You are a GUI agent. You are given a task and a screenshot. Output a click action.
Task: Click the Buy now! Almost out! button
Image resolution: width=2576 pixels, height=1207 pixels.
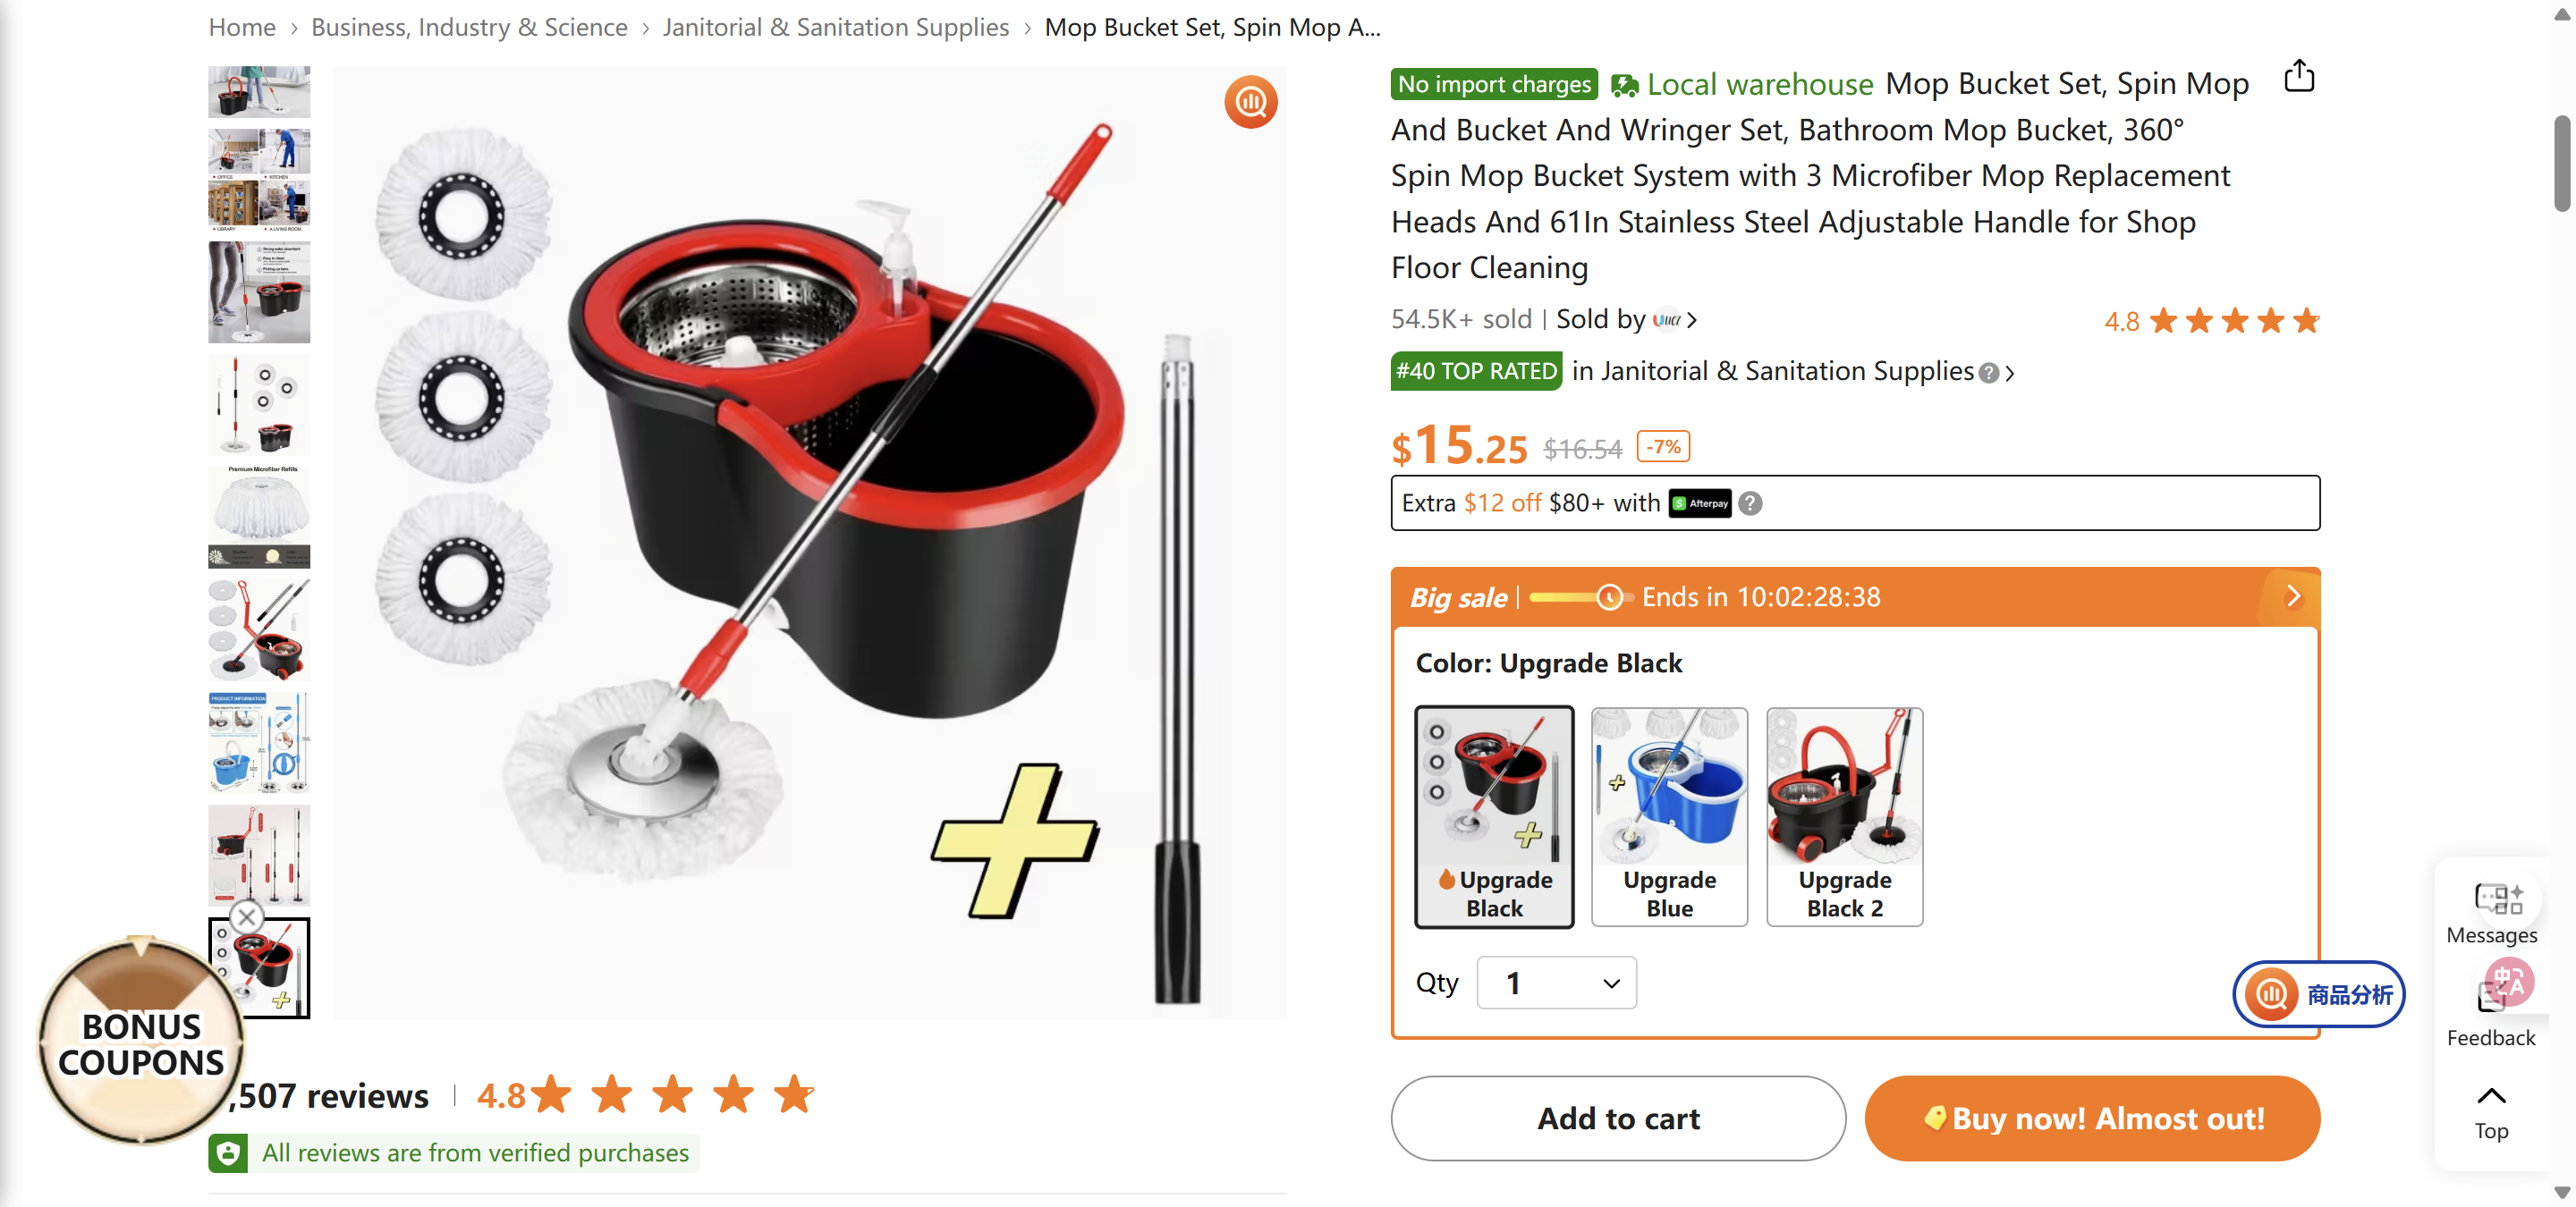2092,1118
